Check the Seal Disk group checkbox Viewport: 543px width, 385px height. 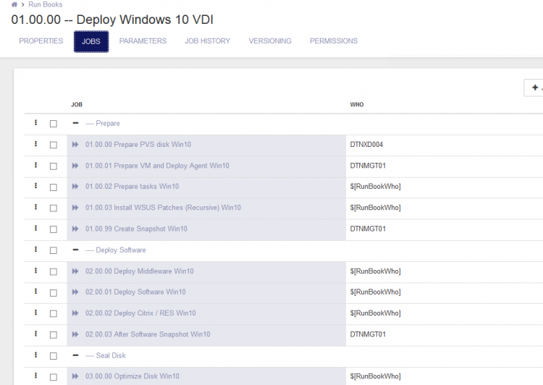coord(54,356)
